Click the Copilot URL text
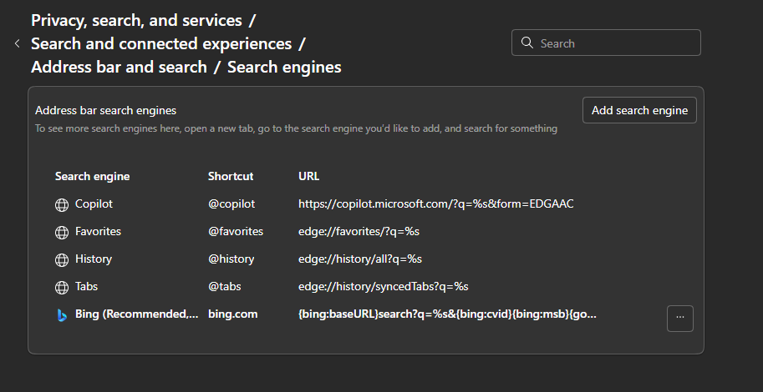The width and height of the screenshot is (763, 392). pos(435,204)
